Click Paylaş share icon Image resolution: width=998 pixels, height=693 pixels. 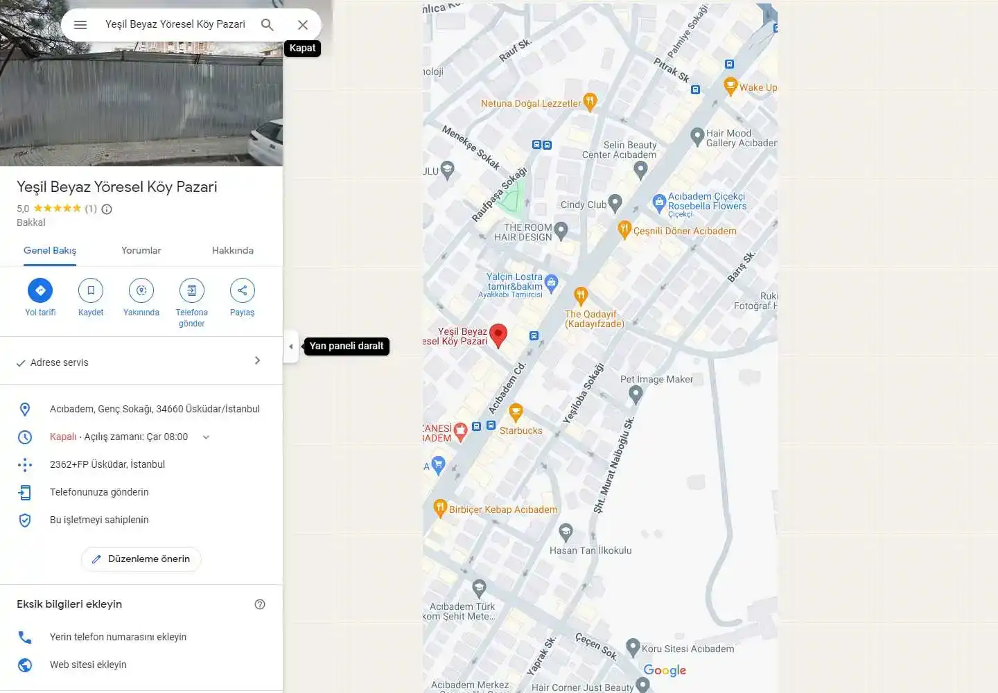click(x=243, y=290)
